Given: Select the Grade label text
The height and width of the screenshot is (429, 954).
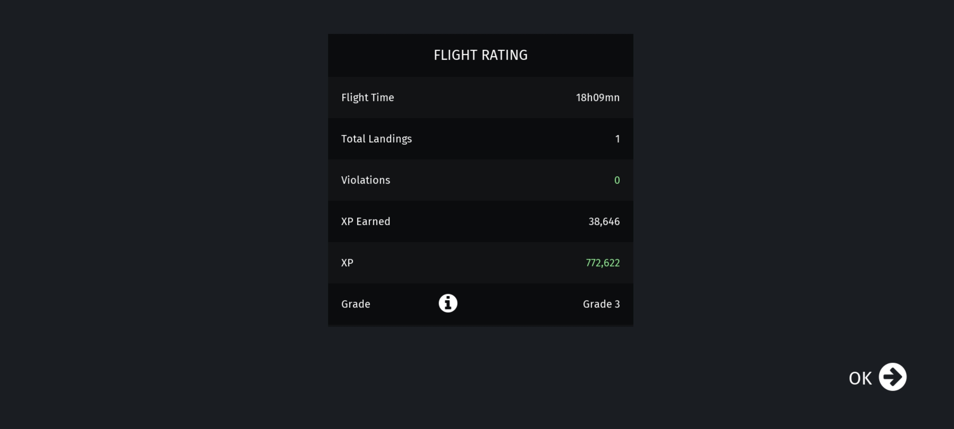Looking at the screenshot, I should click(x=356, y=304).
